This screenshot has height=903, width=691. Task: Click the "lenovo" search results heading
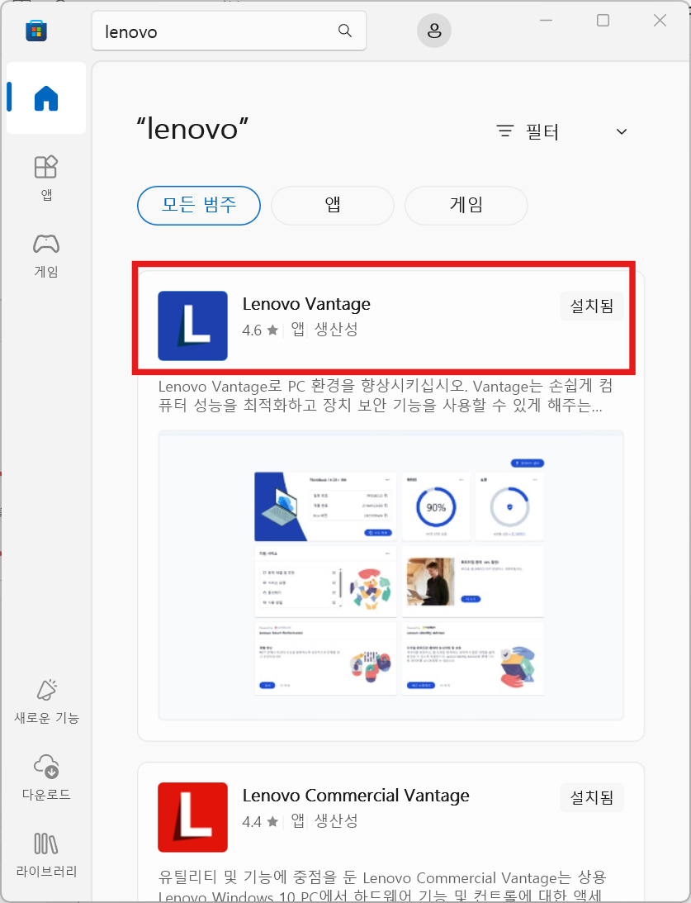click(192, 128)
